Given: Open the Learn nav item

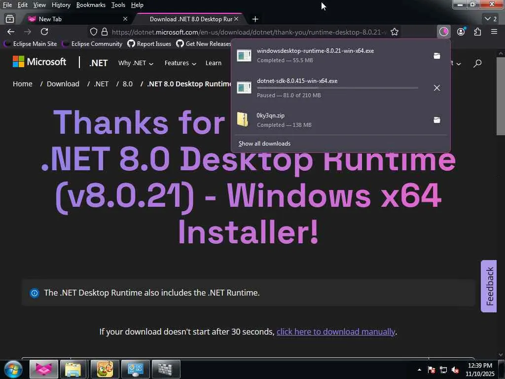Looking at the screenshot, I should (214, 63).
